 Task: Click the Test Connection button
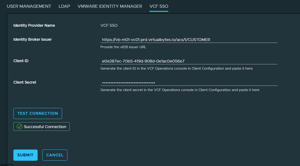click(x=38, y=113)
